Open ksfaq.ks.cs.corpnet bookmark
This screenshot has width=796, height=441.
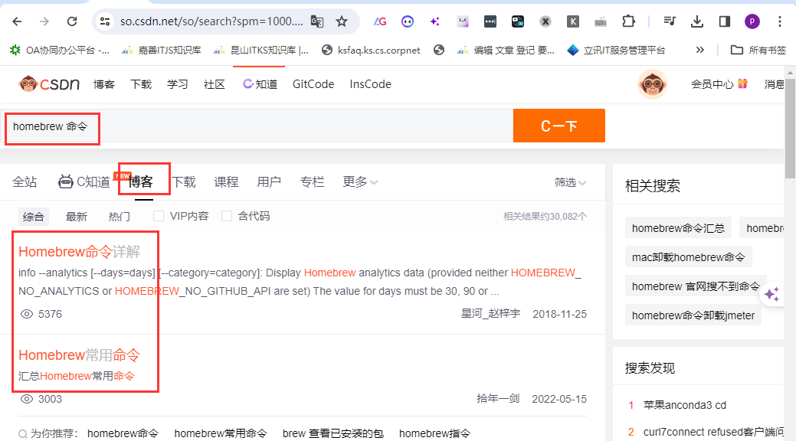[371, 50]
